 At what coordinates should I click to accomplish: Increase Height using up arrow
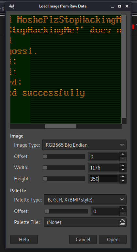123,176
